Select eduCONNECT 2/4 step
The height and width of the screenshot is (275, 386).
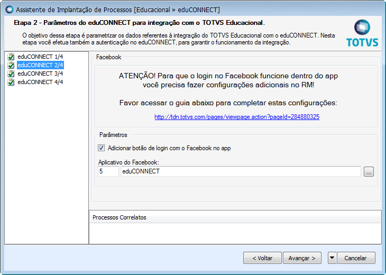pos(40,65)
